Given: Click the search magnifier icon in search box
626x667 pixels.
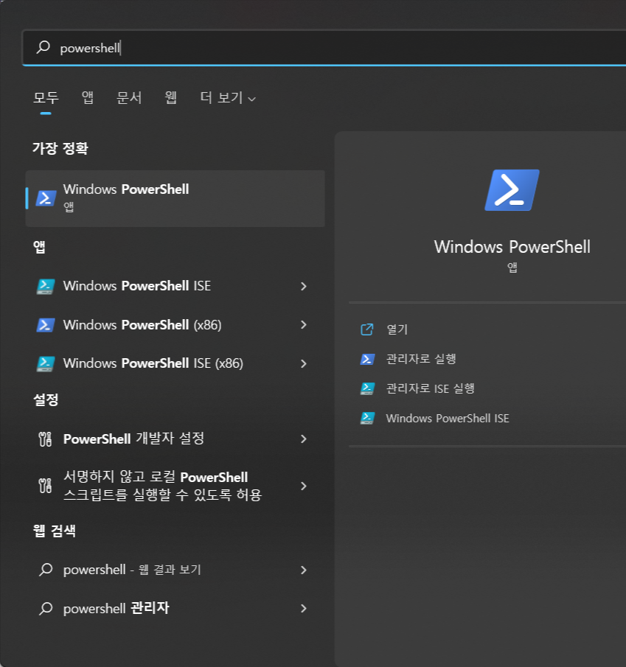Looking at the screenshot, I should click(x=44, y=47).
